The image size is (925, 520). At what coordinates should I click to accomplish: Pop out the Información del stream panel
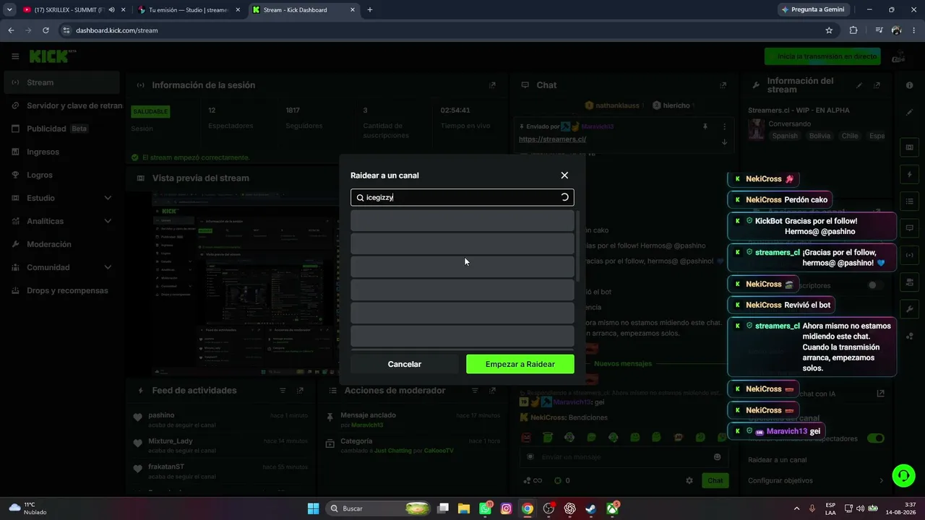[877, 85]
